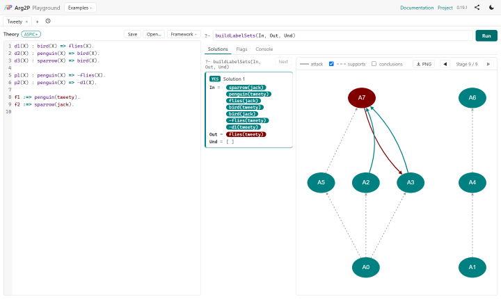Screen dimensions: 501x299
Task: Click editor line f1 penguin(tweety)
Action: [x=47, y=97]
